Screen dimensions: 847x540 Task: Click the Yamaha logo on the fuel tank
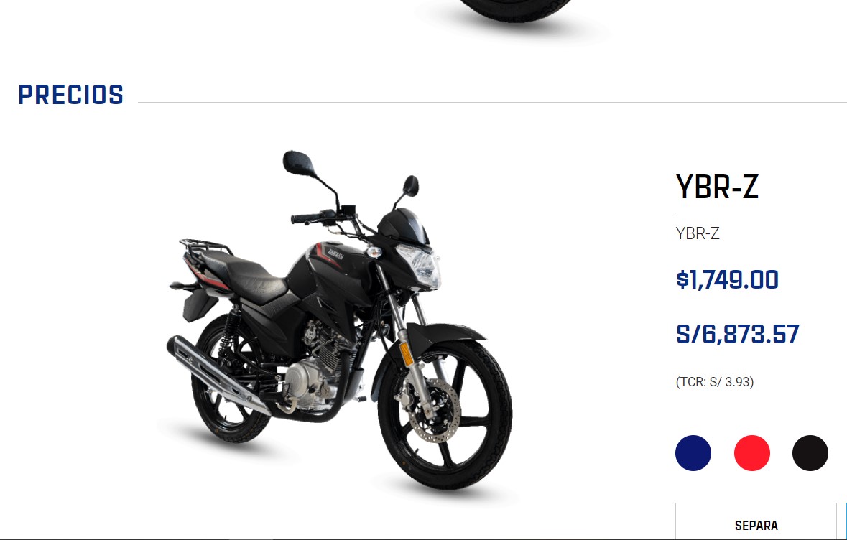[x=335, y=253]
